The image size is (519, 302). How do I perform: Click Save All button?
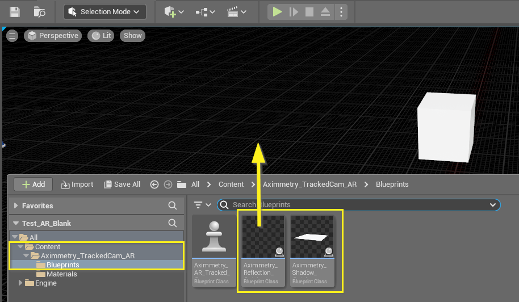click(122, 184)
